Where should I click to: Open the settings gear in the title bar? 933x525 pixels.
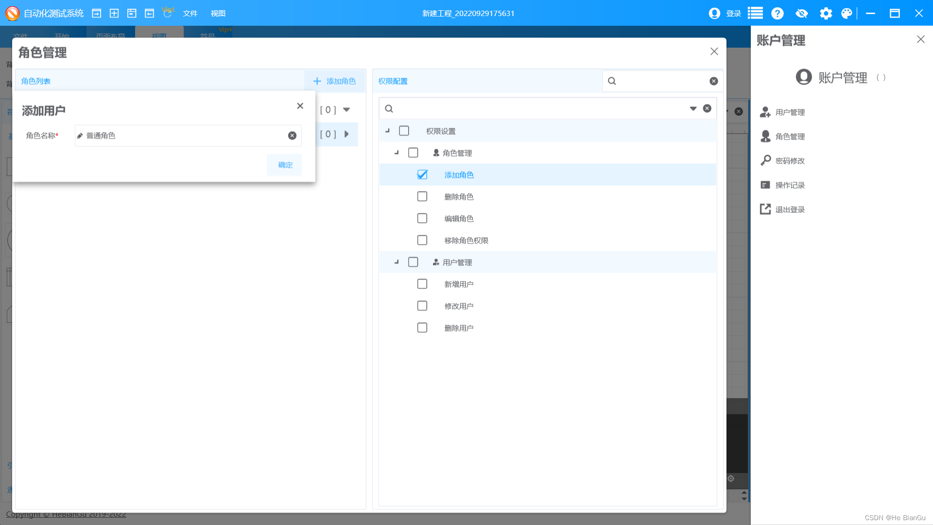click(825, 13)
